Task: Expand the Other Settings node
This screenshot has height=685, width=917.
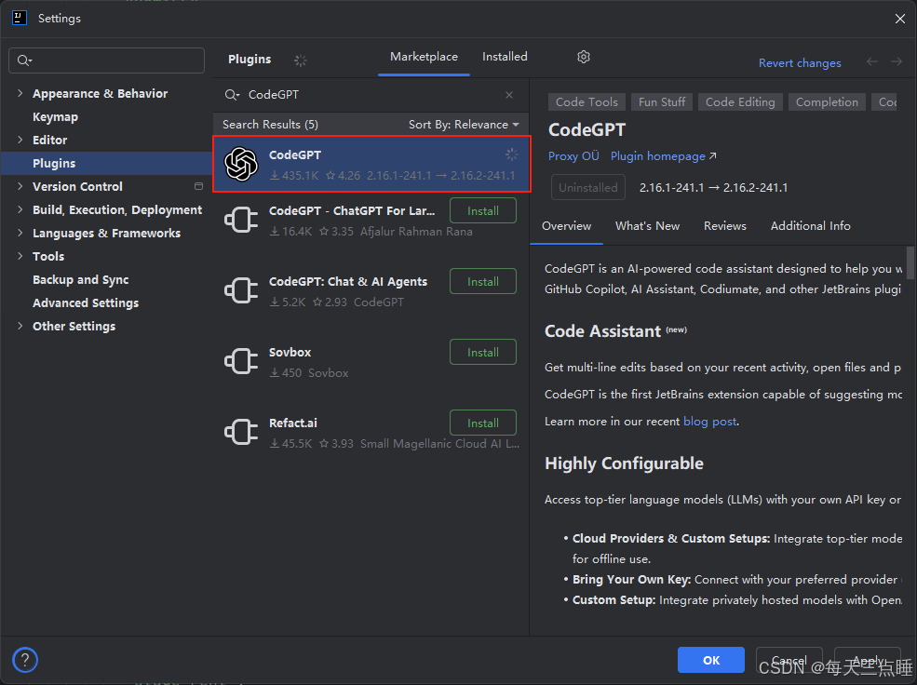Action: (20, 326)
